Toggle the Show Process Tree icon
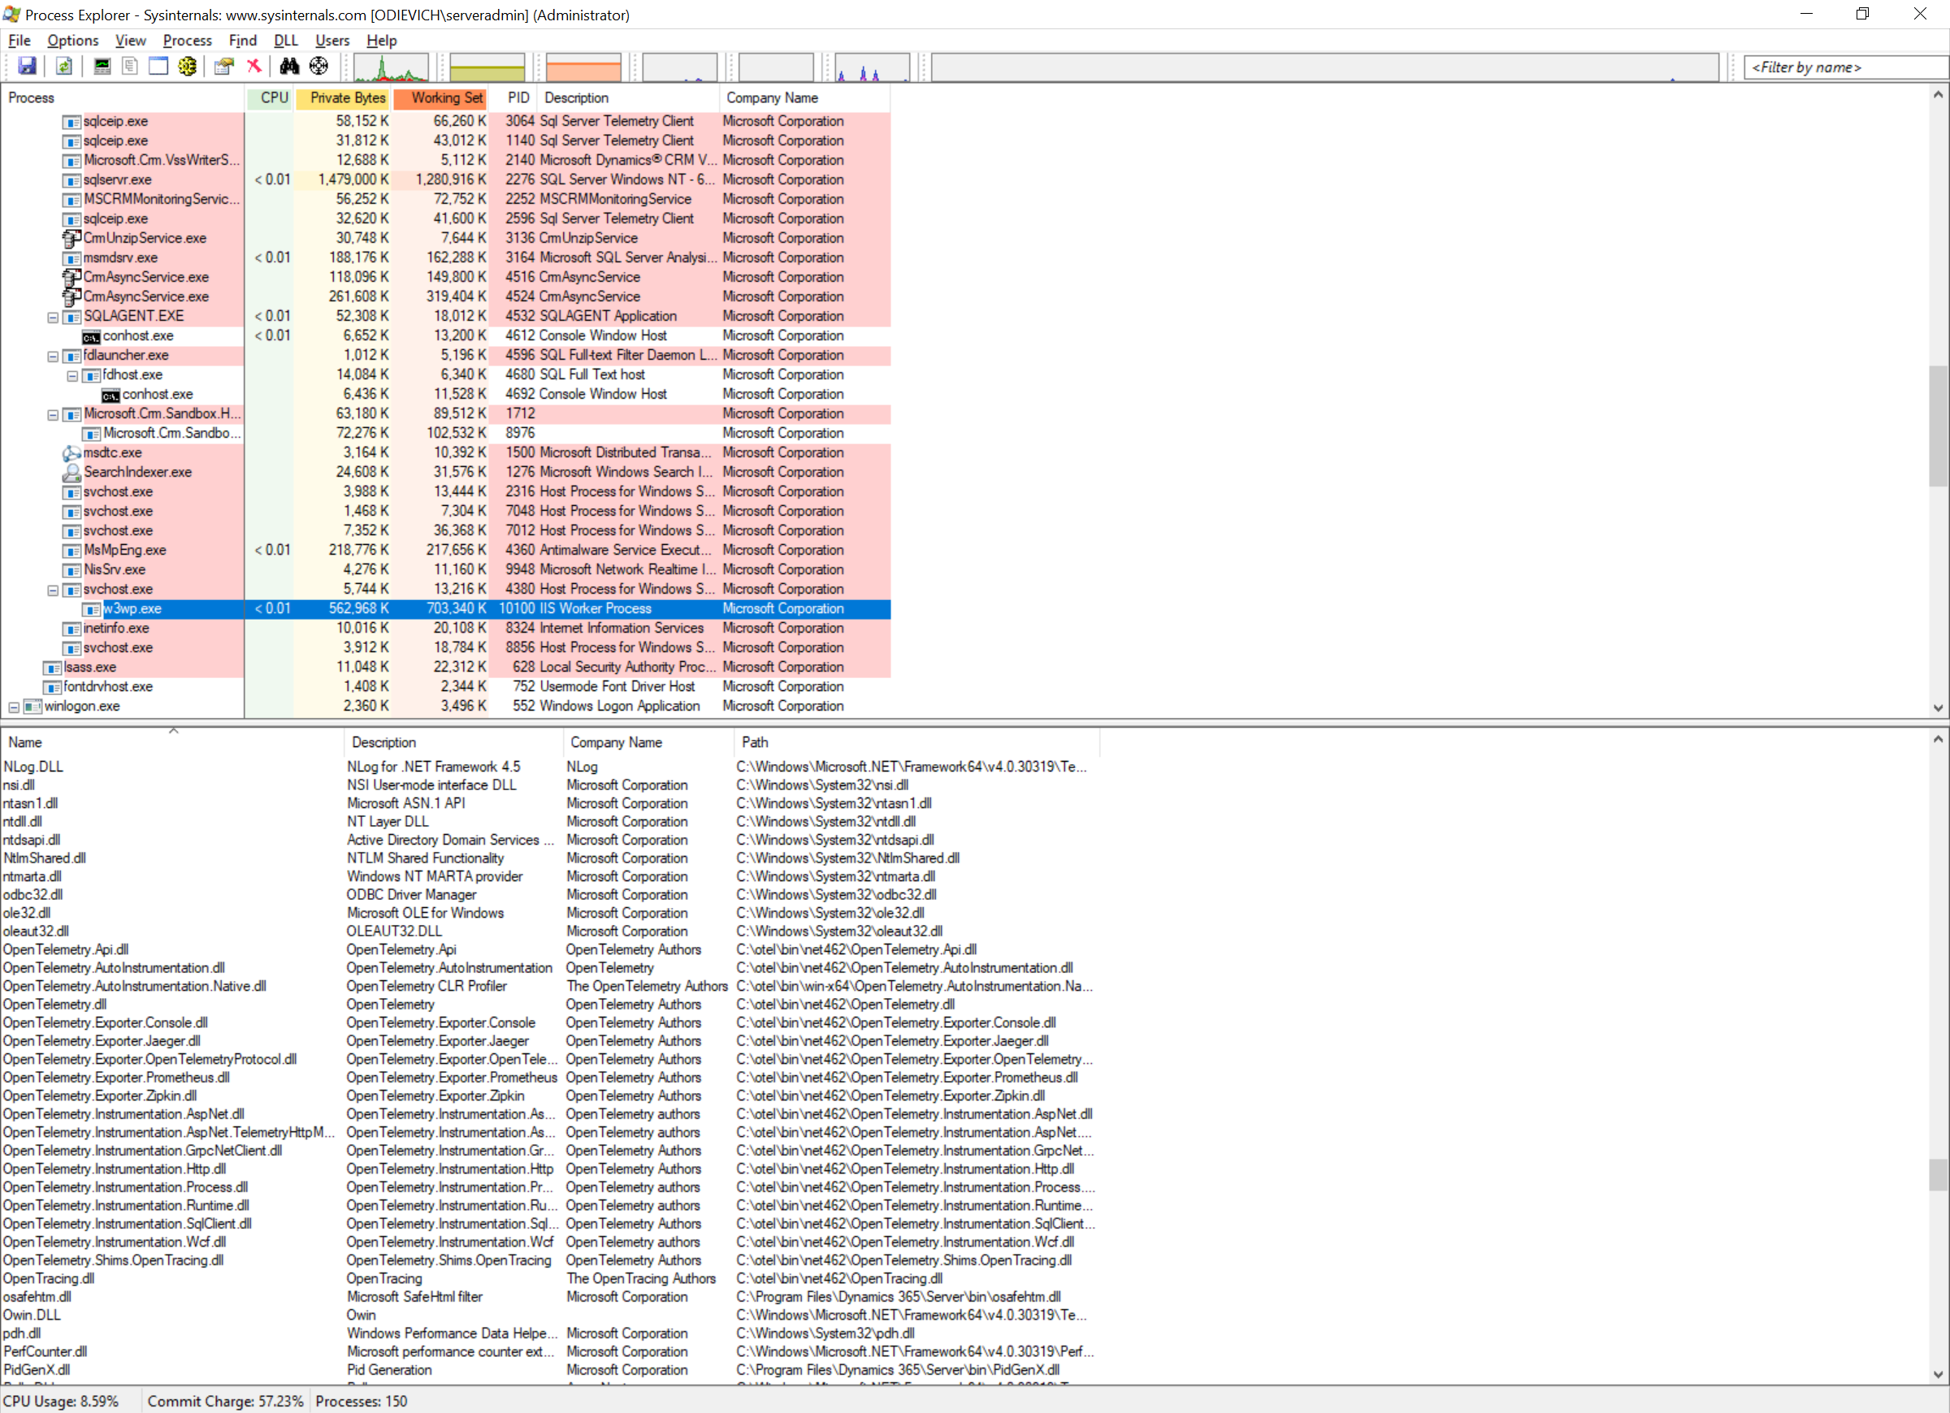 [130, 66]
